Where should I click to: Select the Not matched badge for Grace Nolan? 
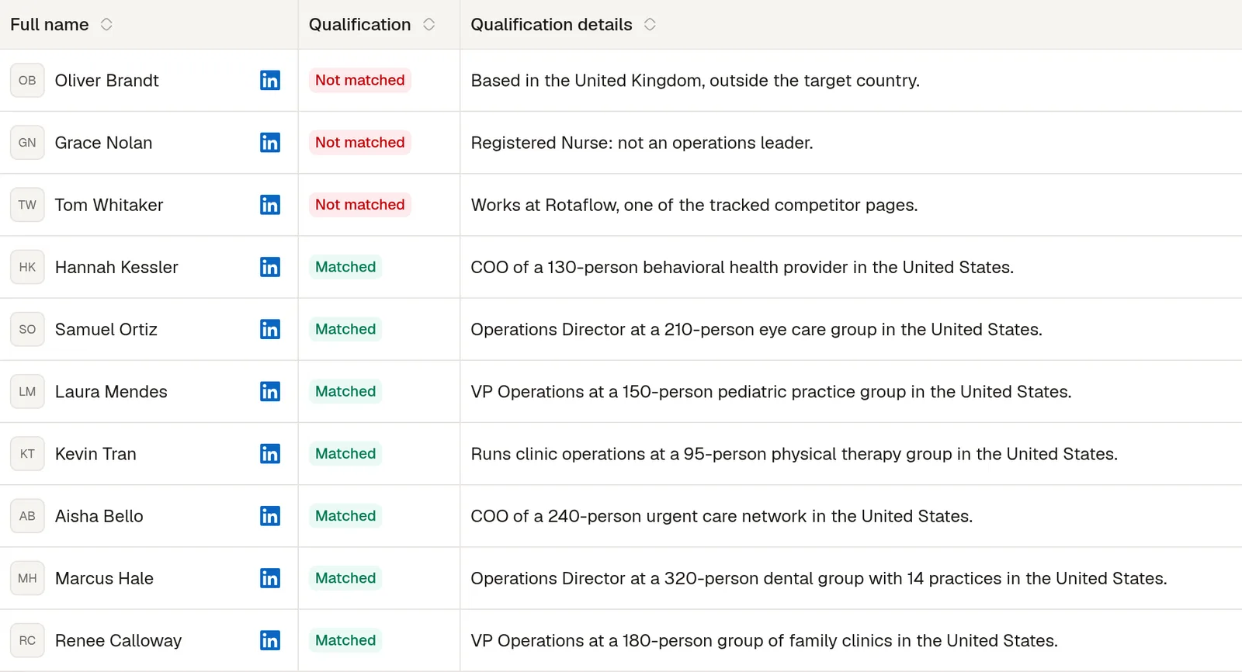point(360,143)
